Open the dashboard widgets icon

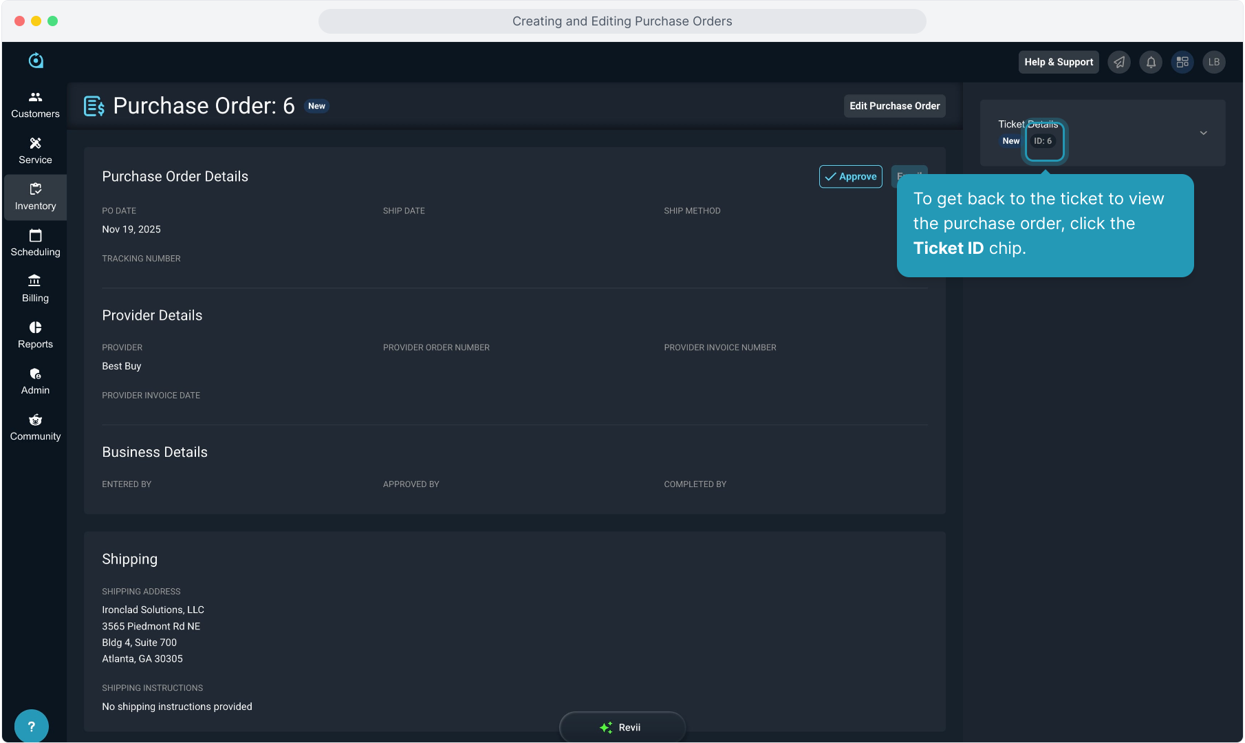point(1182,62)
